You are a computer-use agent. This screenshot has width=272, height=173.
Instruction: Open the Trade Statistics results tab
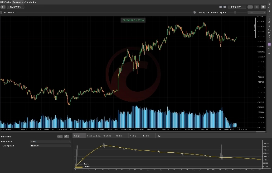pos(94,136)
